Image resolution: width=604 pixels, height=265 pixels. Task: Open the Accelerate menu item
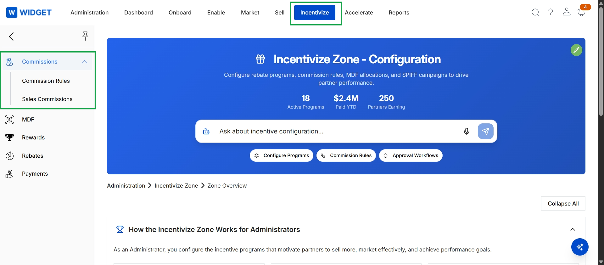359,13
